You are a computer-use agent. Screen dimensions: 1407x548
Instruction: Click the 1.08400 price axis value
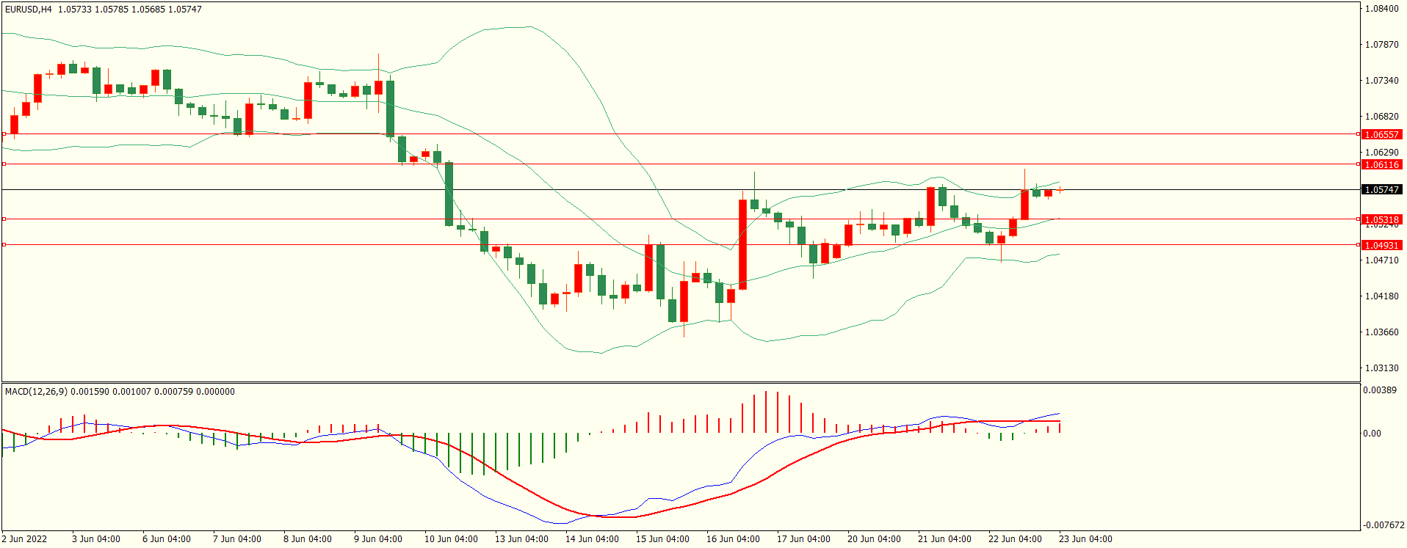pos(1381,9)
